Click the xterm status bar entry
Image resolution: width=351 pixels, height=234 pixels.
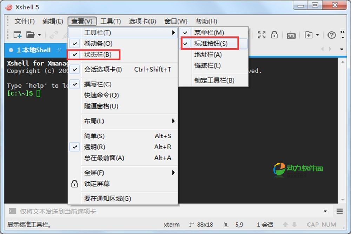point(172,225)
